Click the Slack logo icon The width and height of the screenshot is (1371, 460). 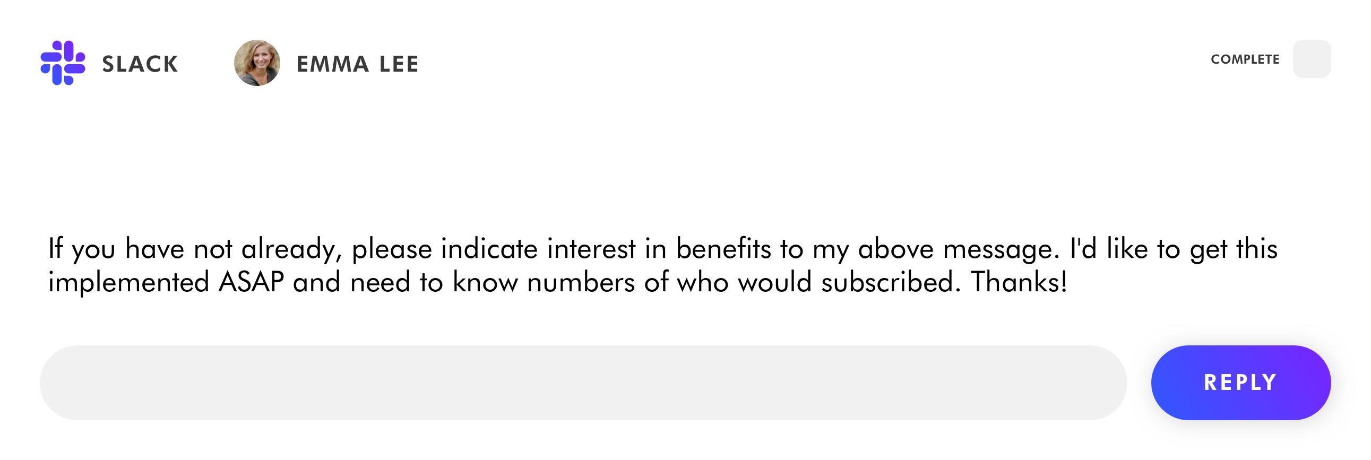pos(63,63)
